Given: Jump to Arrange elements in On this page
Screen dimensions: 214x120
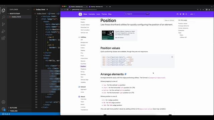Looking at the screenshot, I should pyautogui.click(x=184, y=26).
